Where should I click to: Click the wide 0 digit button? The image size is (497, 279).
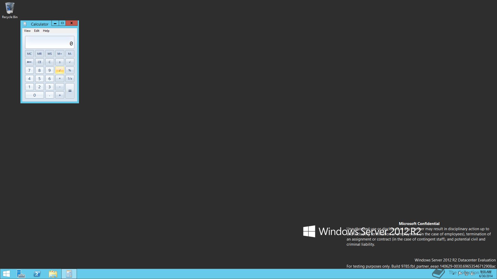[x=34, y=95]
